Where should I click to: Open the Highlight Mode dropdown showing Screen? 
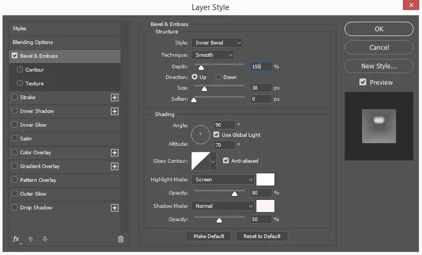(222, 180)
